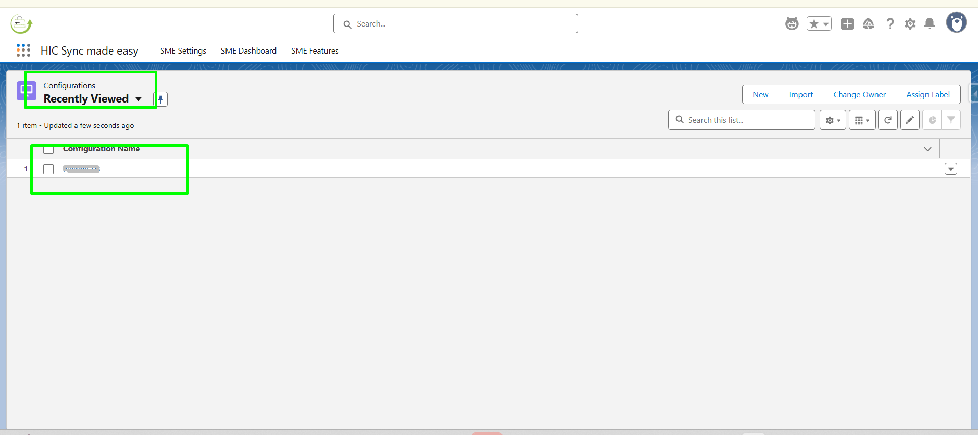Open the Astro guidance center icon
Image resolution: width=978 pixels, height=435 pixels.
[x=792, y=23]
